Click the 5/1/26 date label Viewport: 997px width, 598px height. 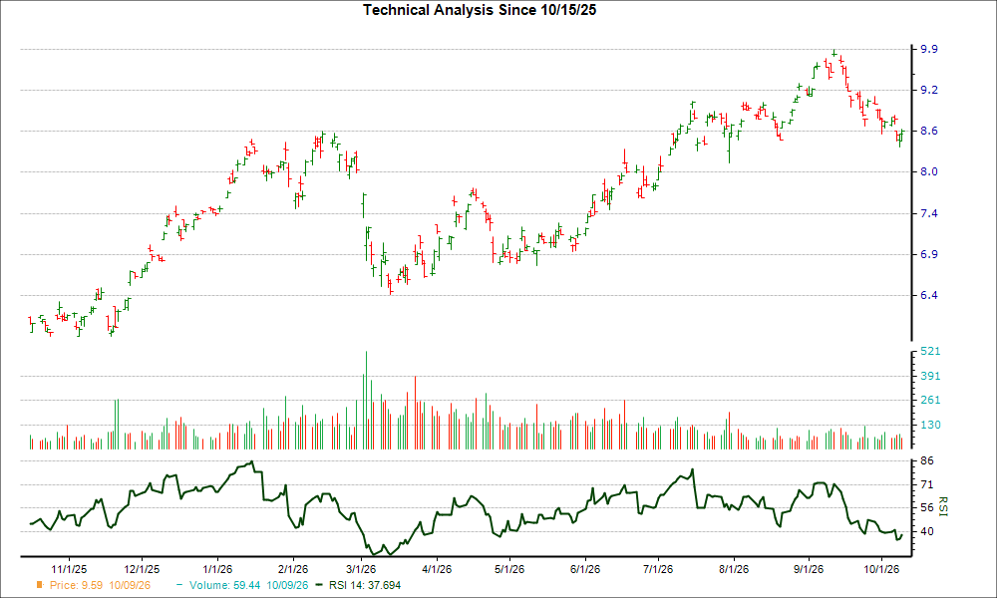coord(509,569)
